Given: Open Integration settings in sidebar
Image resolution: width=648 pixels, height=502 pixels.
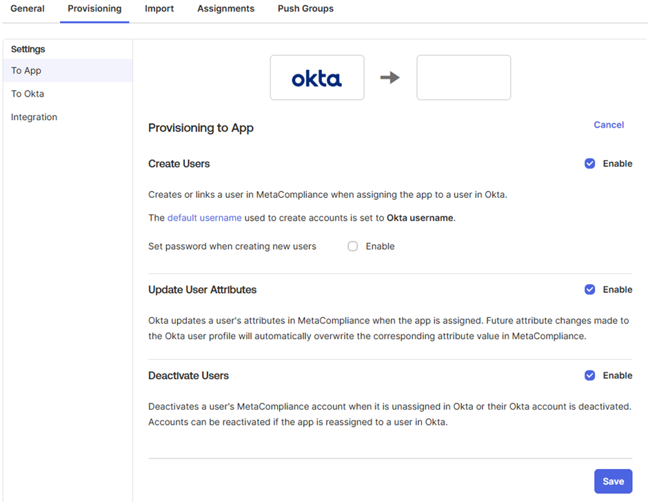Looking at the screenshot, I should click(x=68, y=117).
